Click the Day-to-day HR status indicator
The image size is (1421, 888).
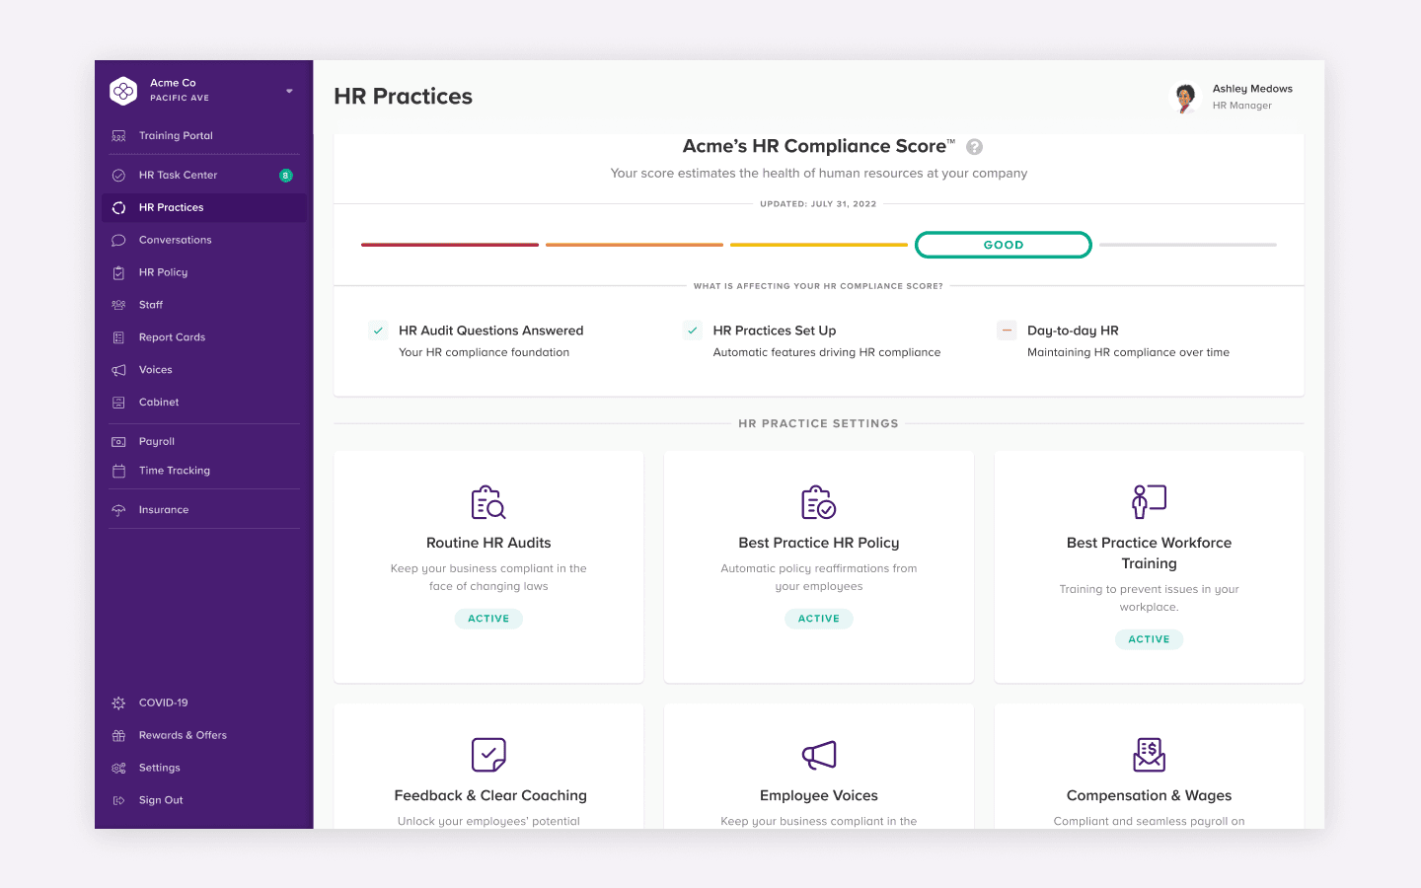point(1007,331)
